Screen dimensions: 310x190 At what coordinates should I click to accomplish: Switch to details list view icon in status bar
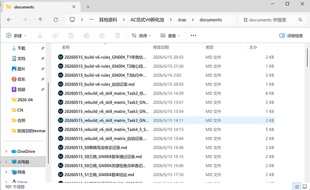(297, 186)
